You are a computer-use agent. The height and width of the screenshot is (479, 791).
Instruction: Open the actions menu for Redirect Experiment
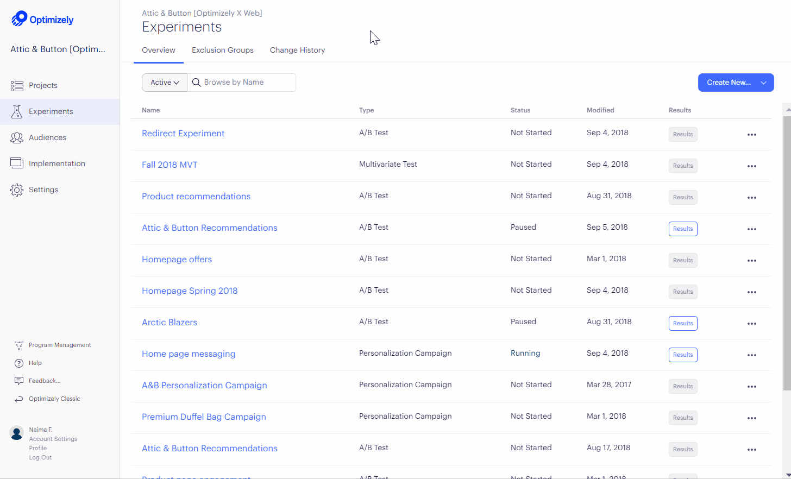coord(752,134)
